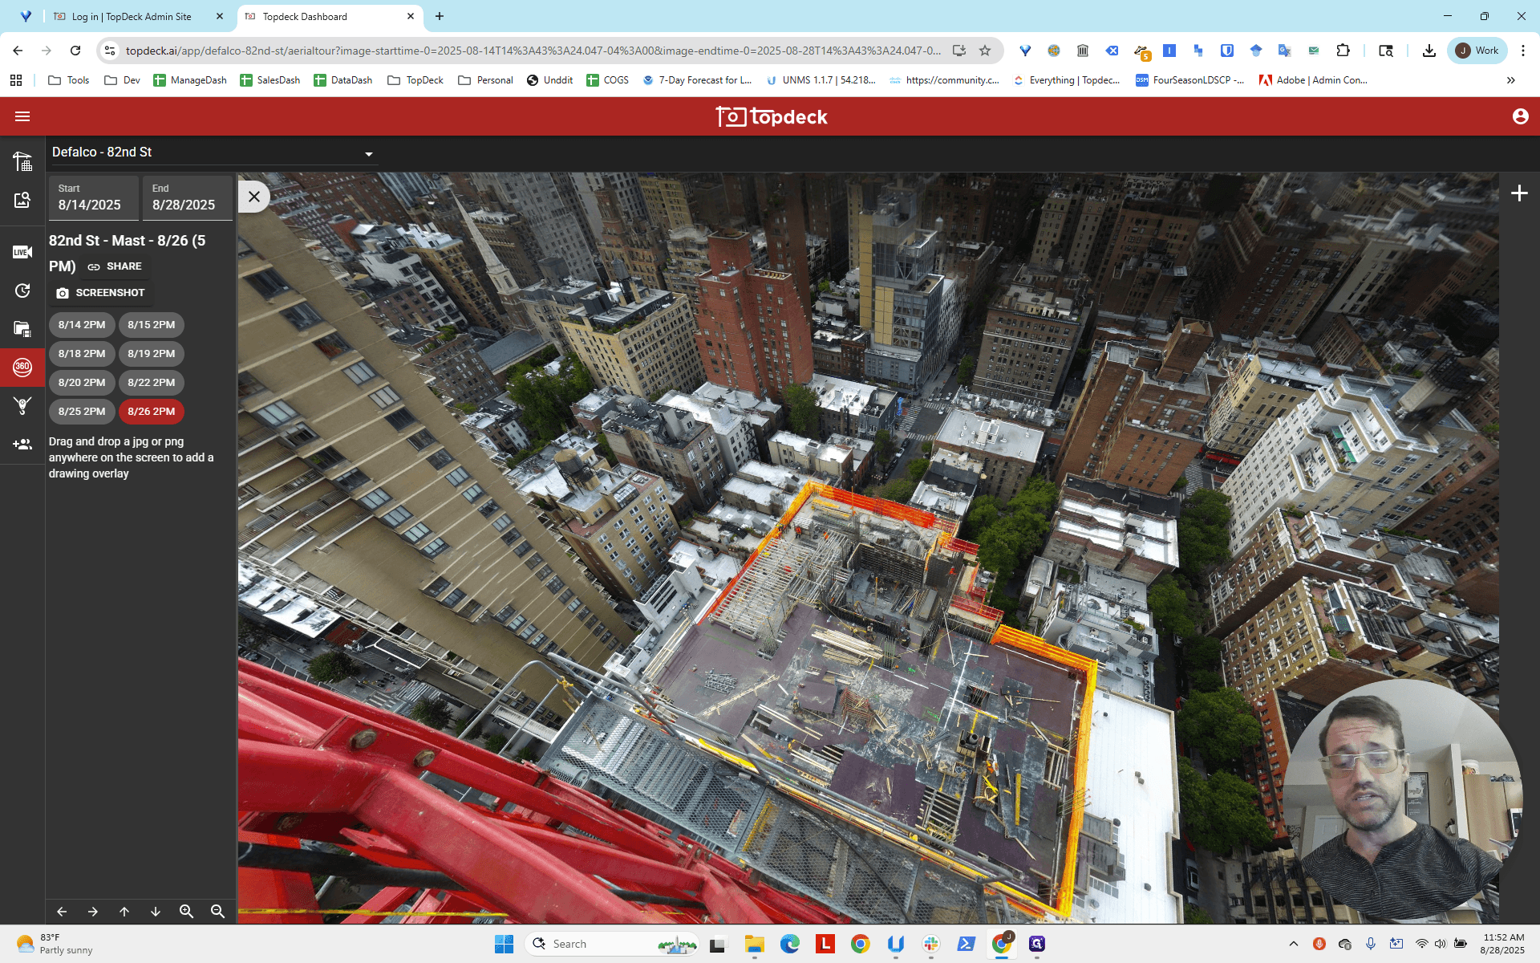Open the LIVE camera sidebar icon
Image resolution: width=1540 pixels, height=963 pixels.
click(22, 252)
